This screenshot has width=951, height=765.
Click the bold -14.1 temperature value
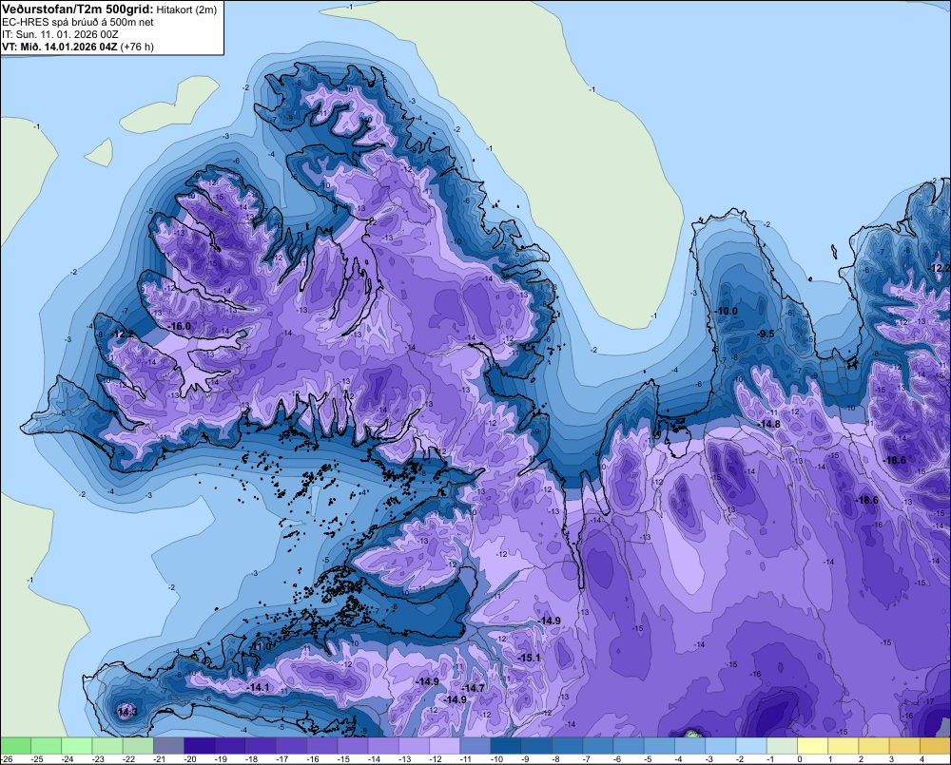pos(259,687)
